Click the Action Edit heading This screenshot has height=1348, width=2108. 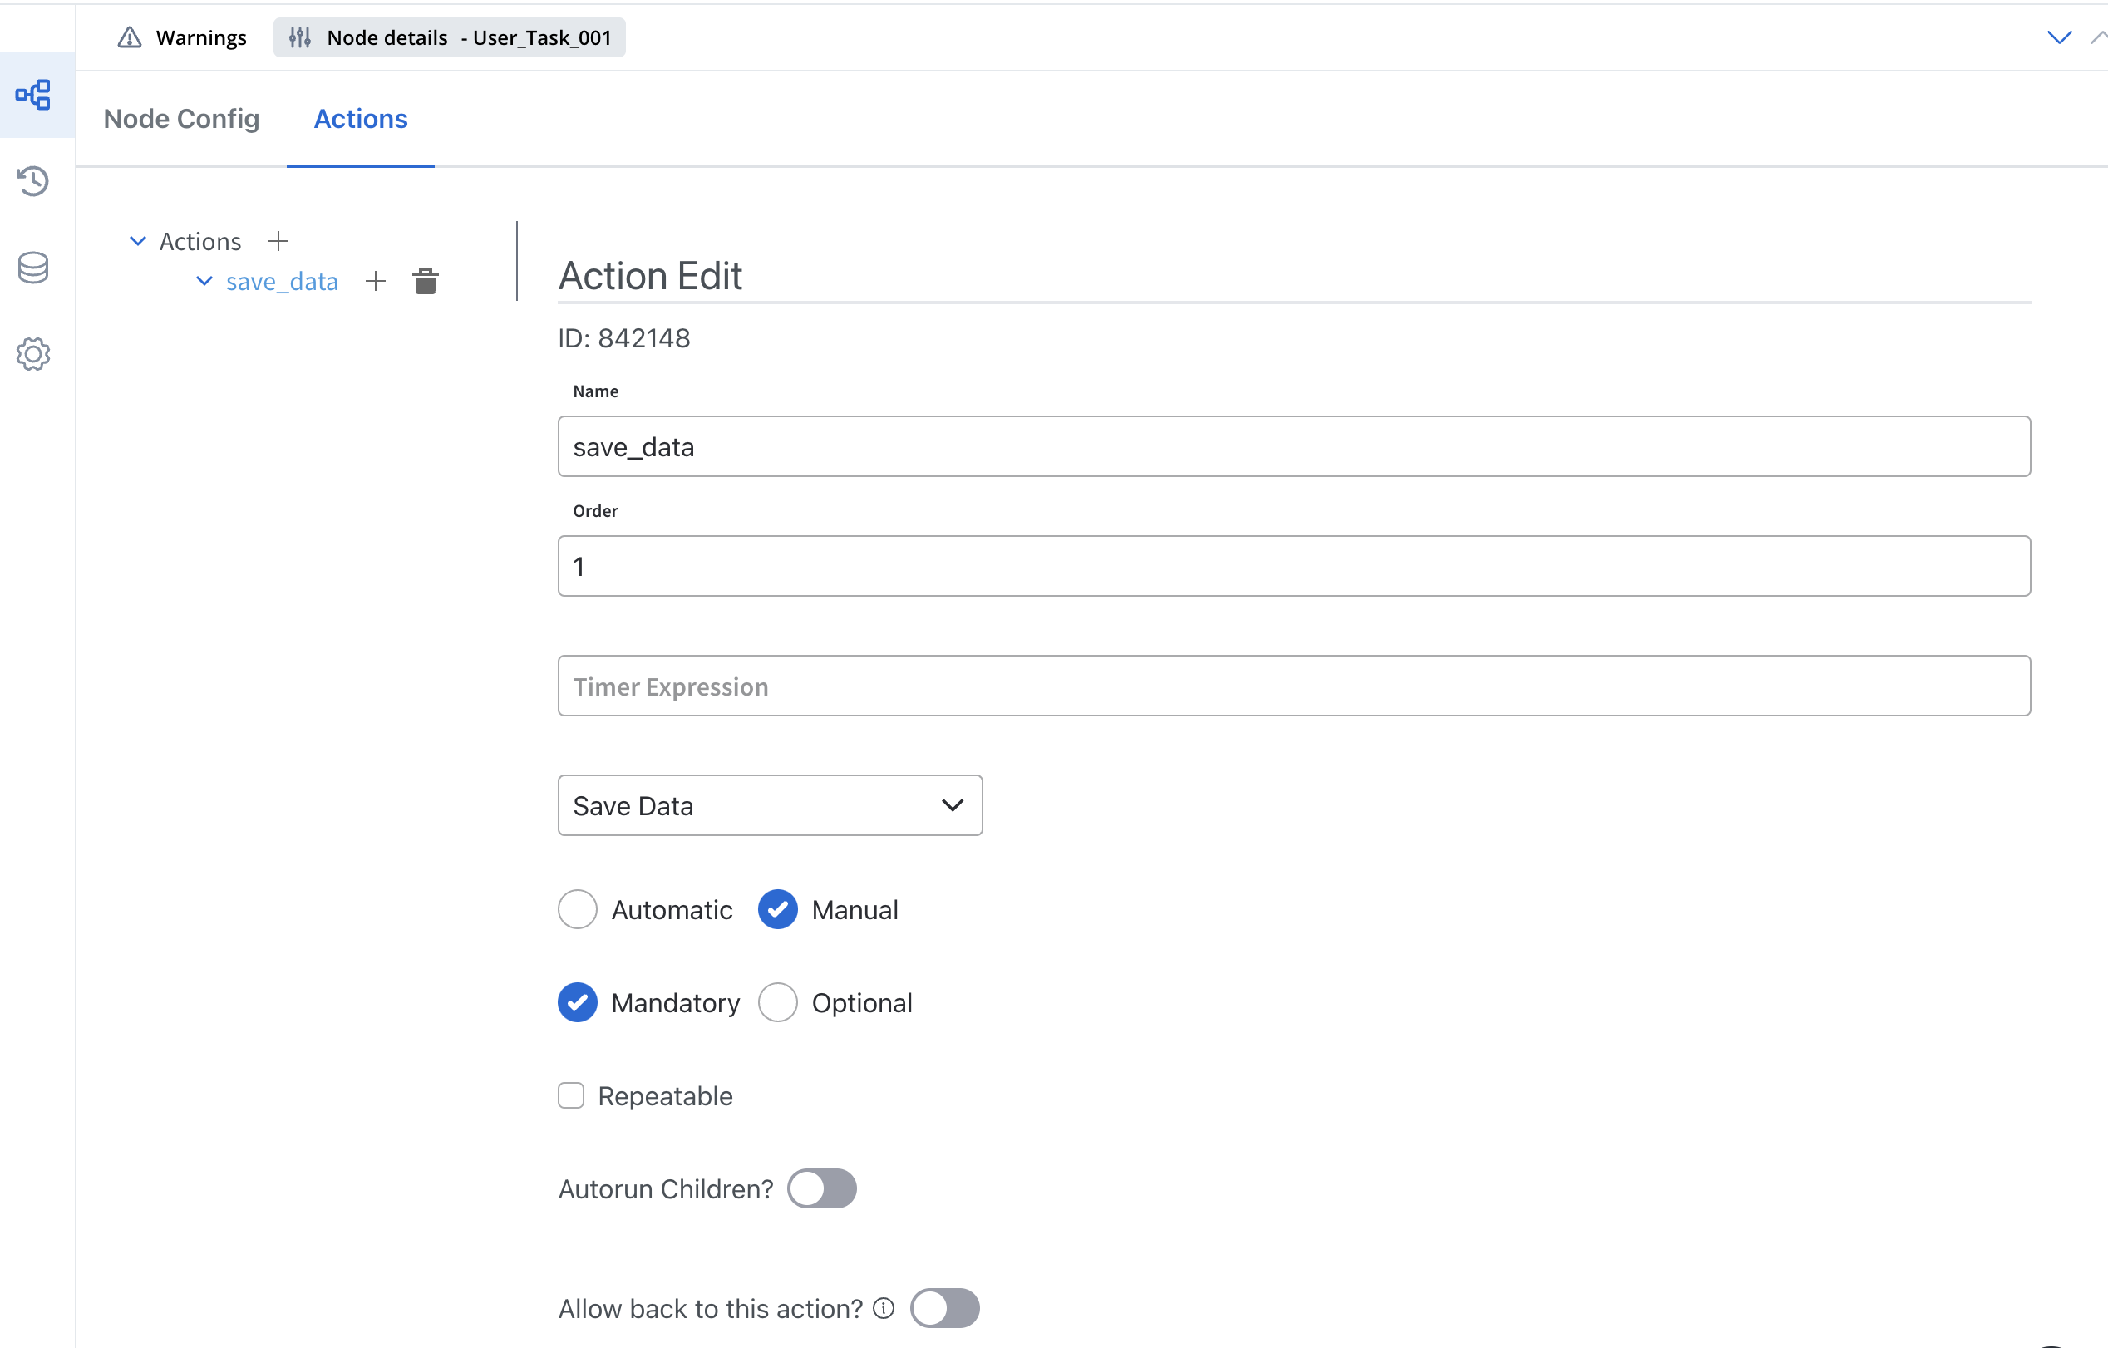click(650, 276)
